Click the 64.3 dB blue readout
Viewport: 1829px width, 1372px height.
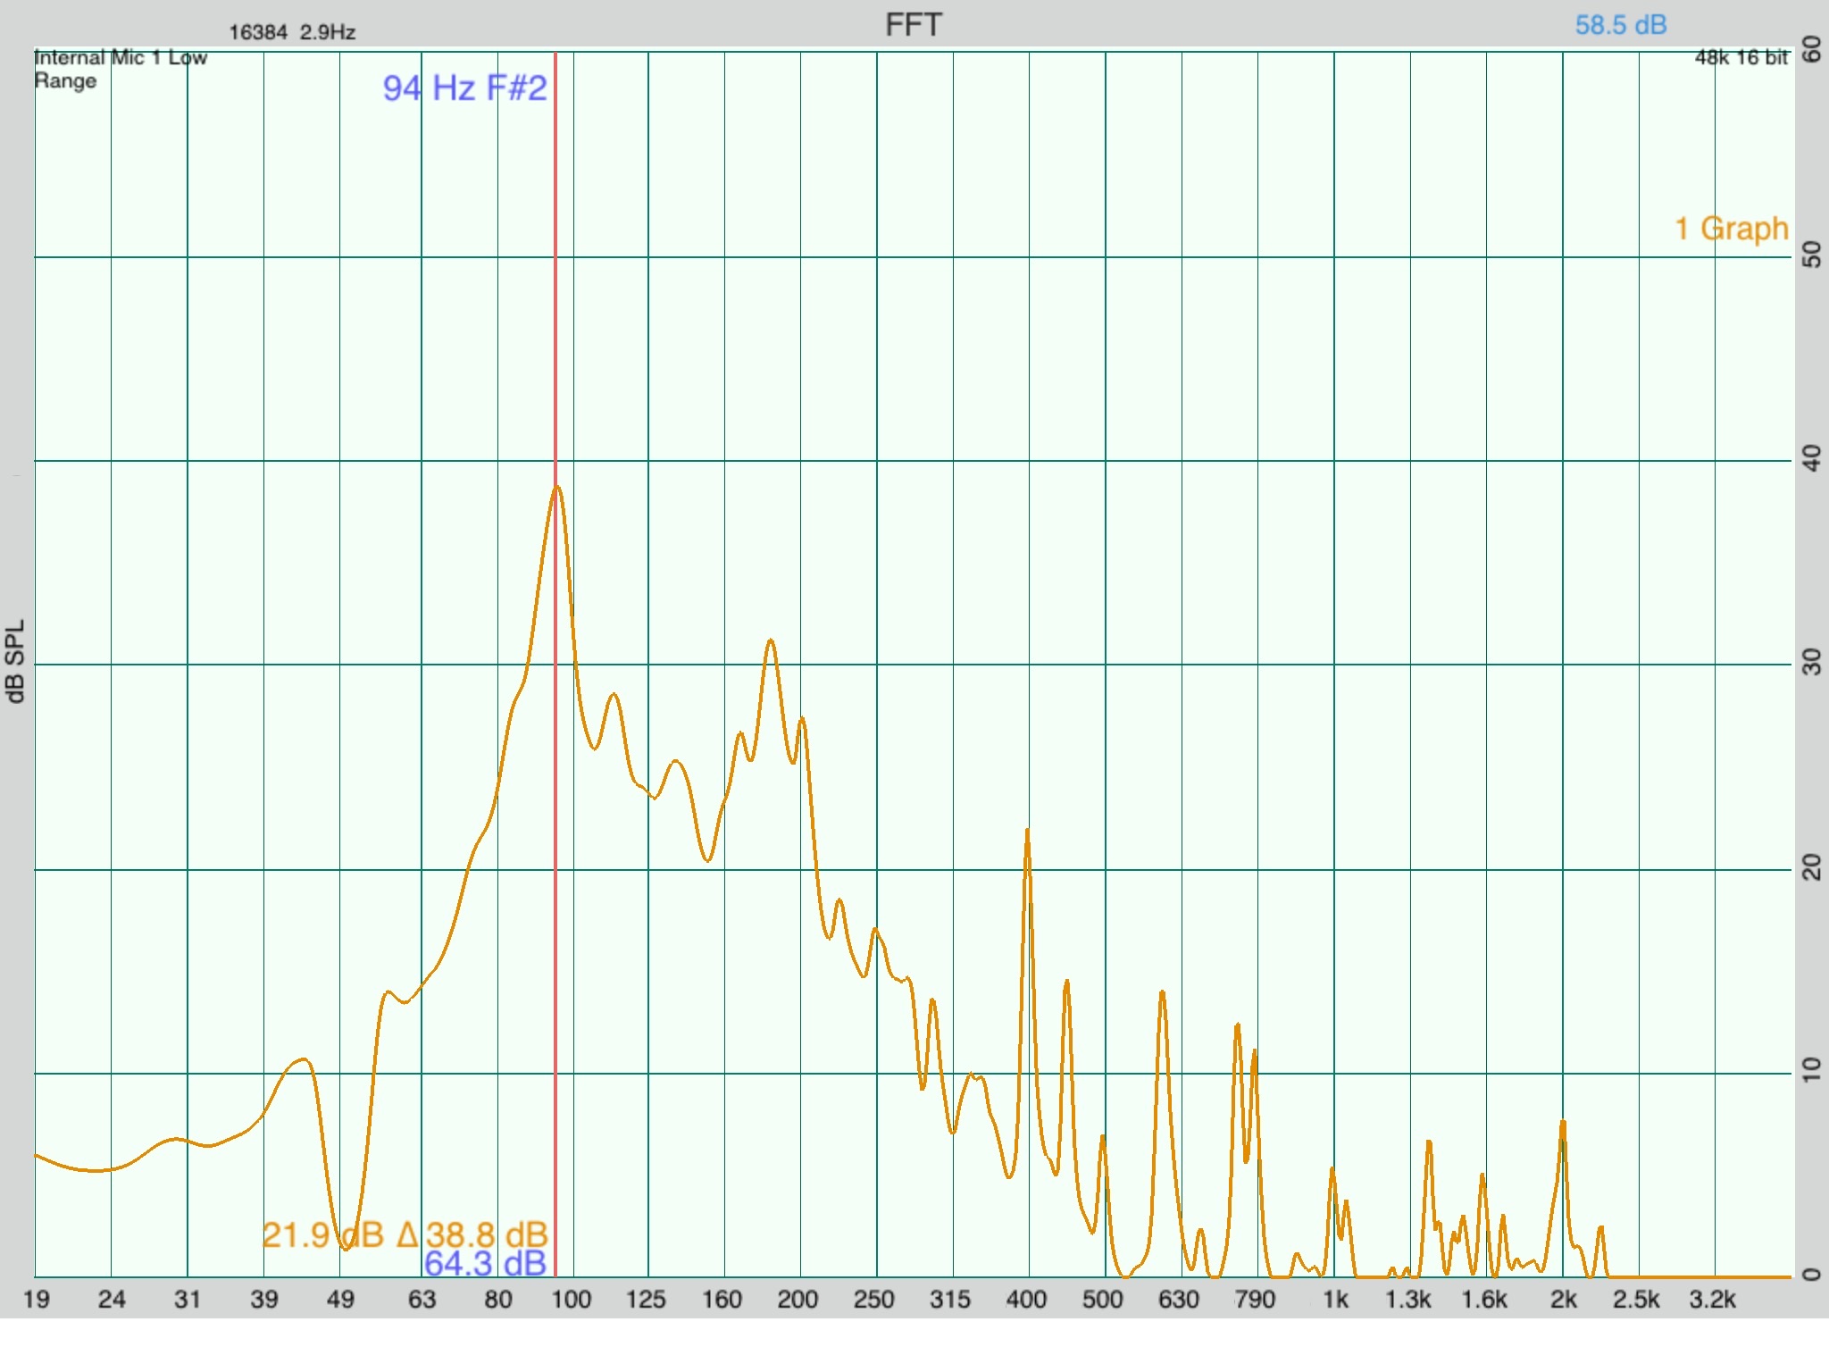(485, 1264)
